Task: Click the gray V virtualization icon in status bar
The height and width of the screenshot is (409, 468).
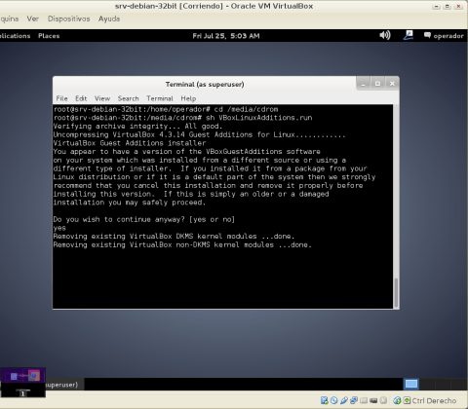Action: pos(383,400)
